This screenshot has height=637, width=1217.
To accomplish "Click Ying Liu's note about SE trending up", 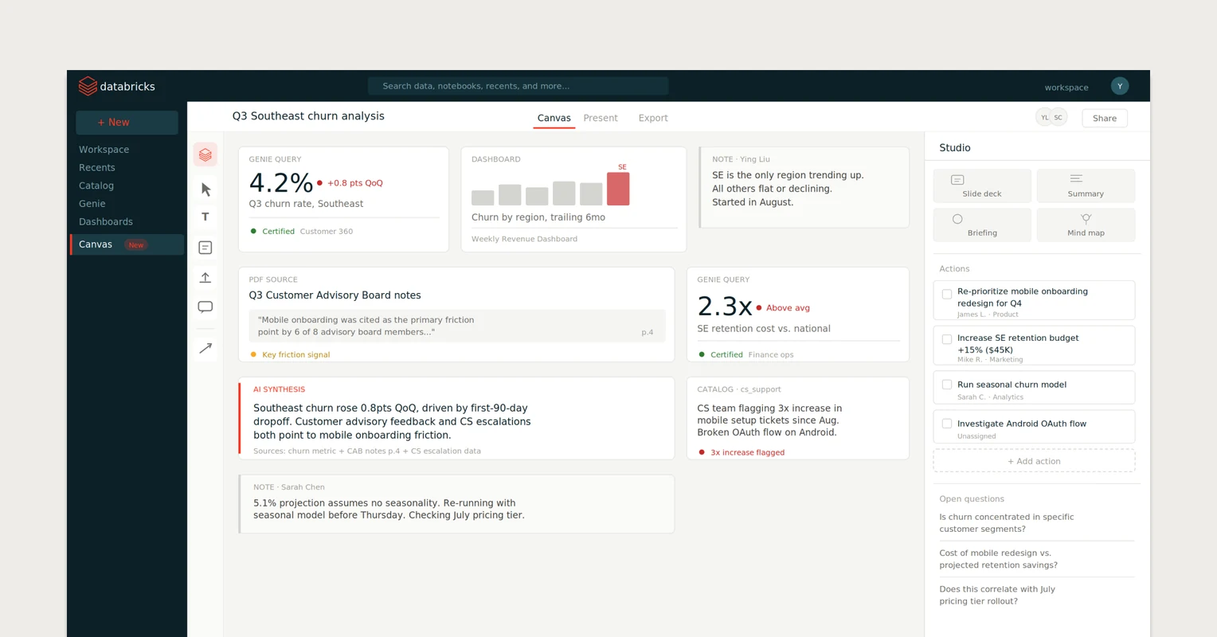I will tap(788, 189).
